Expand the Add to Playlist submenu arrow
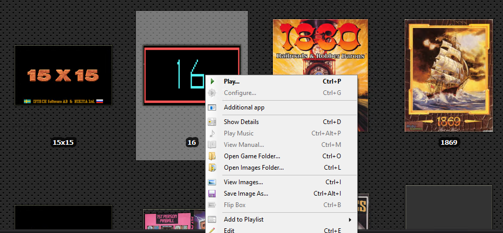 point(350,220)
